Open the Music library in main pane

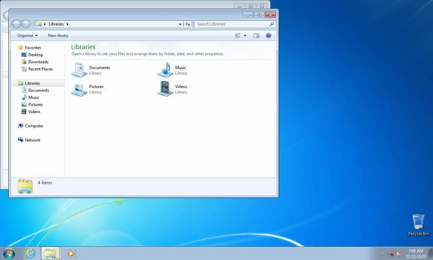pyautogui.click(x=173, y=70)
